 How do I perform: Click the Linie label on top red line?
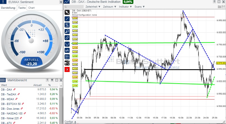[75, 18]
